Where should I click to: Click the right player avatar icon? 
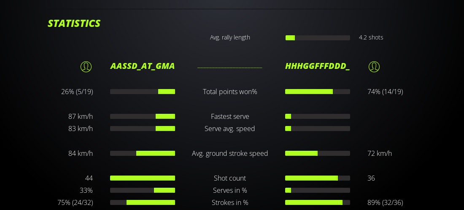click(x=374, y=67)
